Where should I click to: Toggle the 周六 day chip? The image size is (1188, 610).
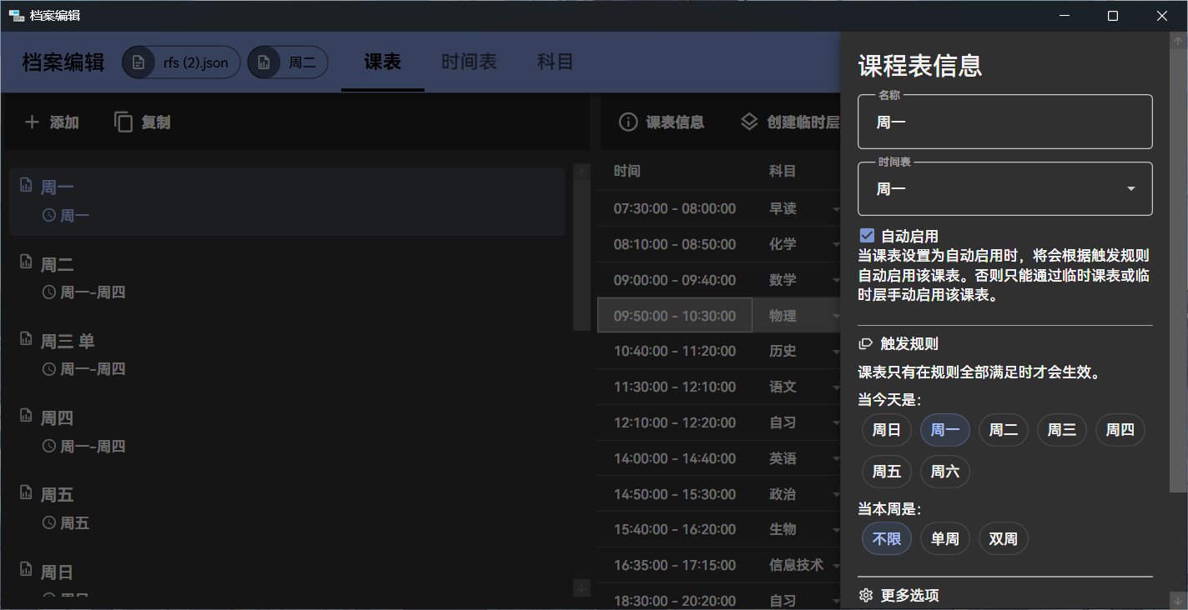(x=944, y=472)
